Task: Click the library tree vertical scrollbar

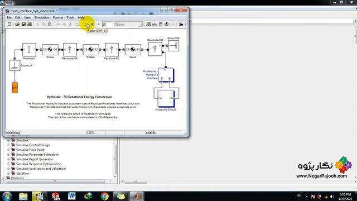Action: coord(115,159)
